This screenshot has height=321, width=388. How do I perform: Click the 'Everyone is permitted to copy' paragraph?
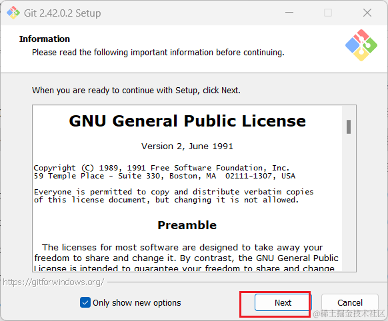click(174, 196)
